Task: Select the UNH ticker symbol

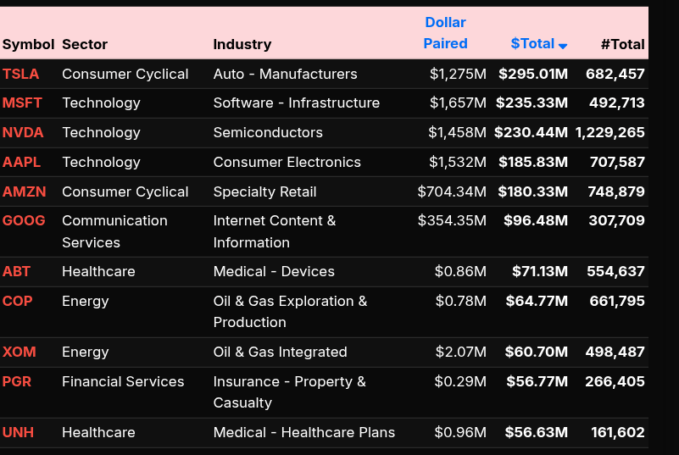Action: (19, 432)
